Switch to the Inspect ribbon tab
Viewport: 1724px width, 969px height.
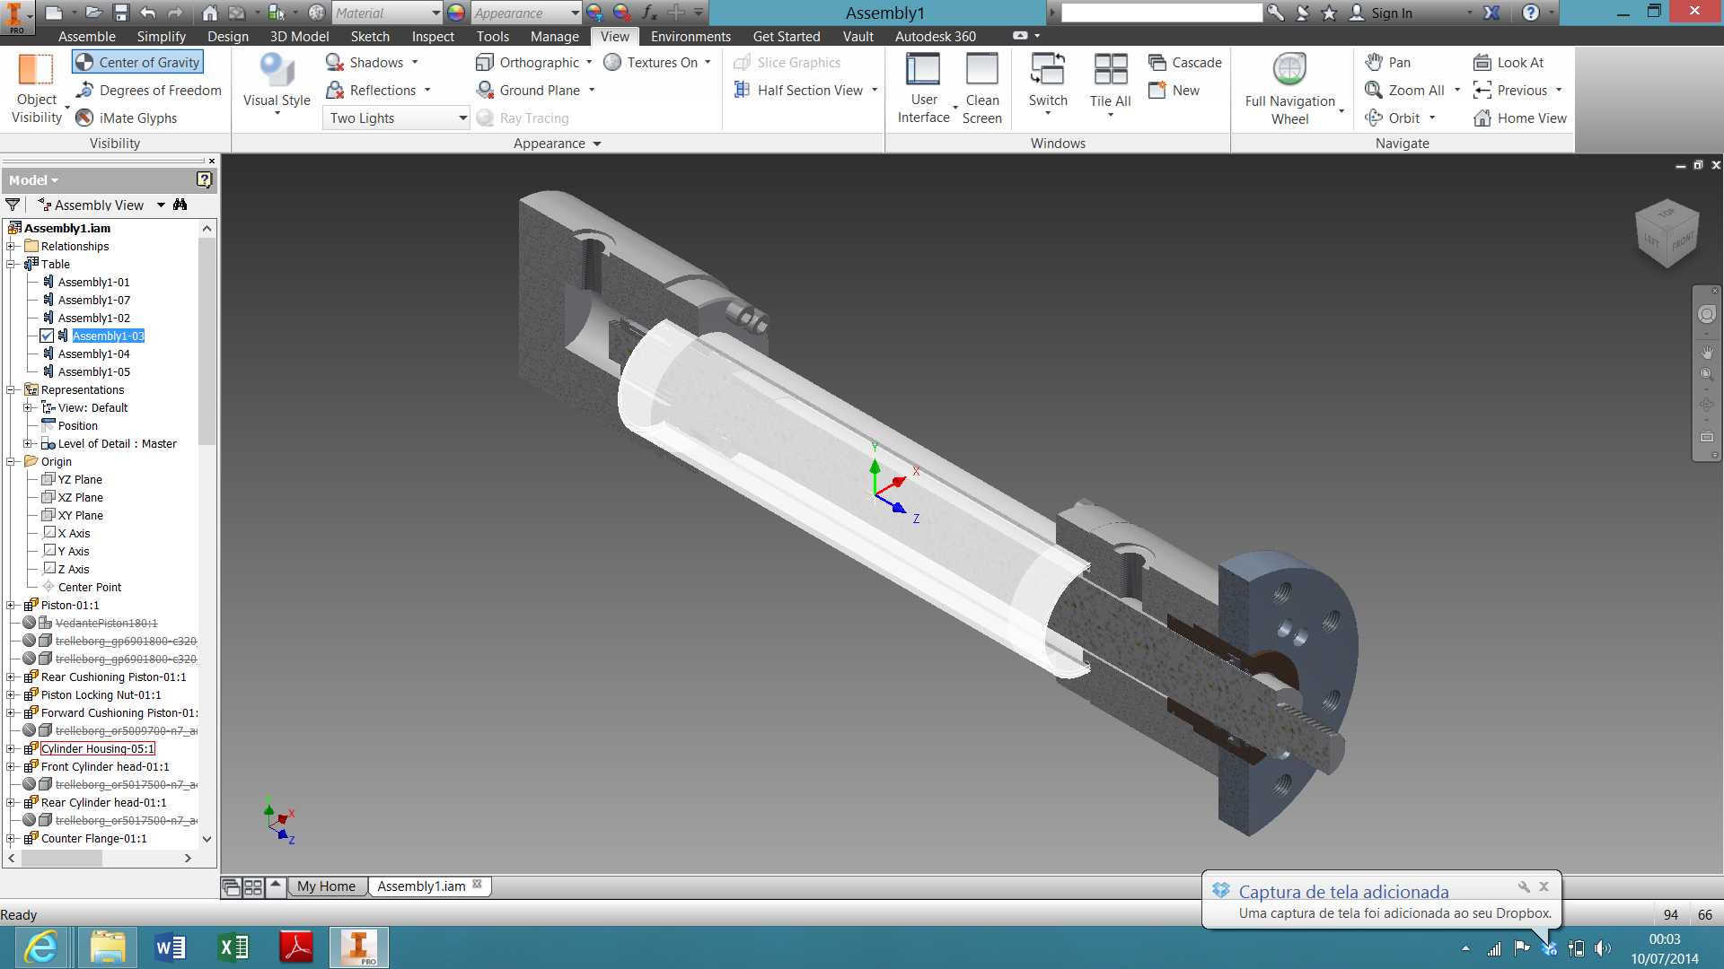pos(433,36)
